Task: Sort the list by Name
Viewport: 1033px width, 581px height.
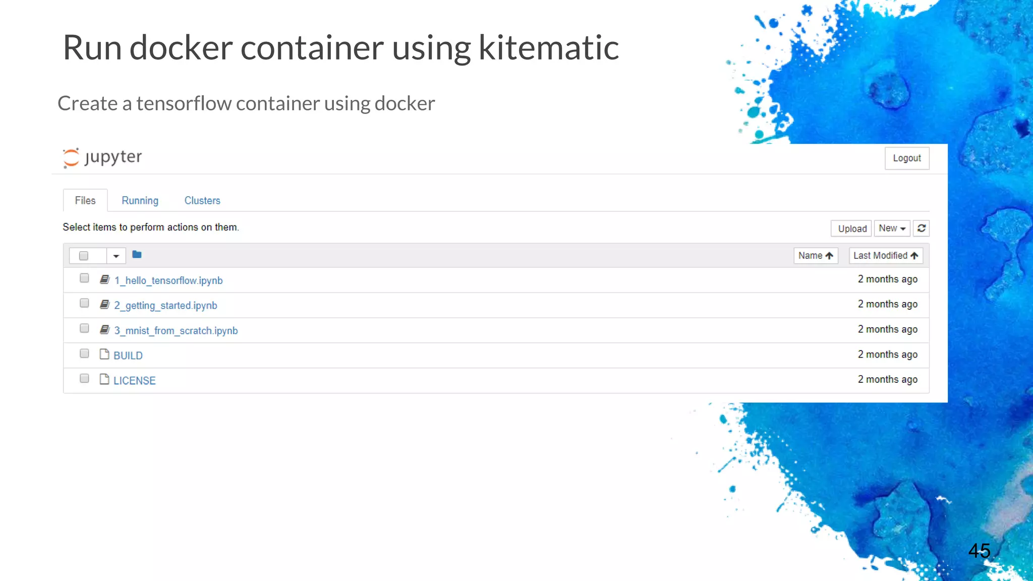Action: pyautogui.click(x=815, y=256)
